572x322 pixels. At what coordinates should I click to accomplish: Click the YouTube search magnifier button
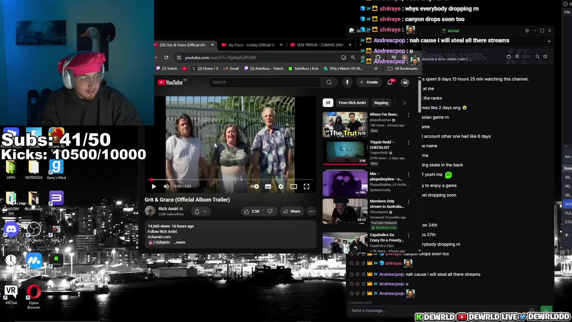click(329, 82)
